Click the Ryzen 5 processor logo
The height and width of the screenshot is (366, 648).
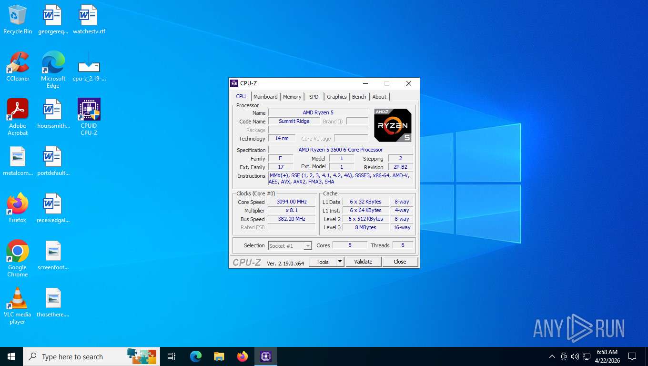point(393,125)
